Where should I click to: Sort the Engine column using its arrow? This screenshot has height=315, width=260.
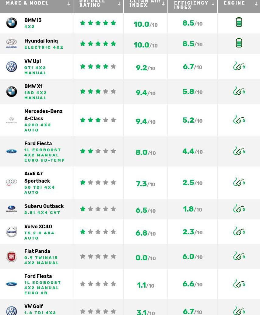coord(256,4)
